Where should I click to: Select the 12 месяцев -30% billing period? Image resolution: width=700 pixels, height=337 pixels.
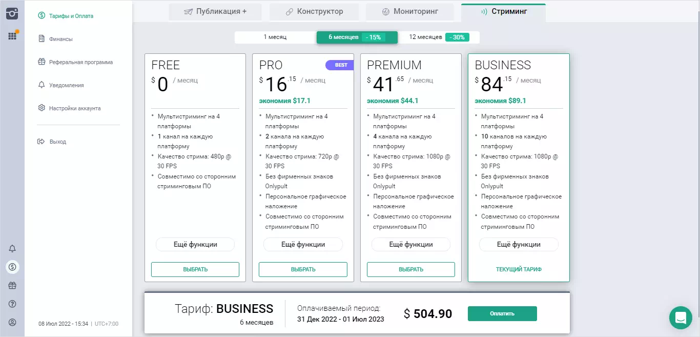439,37
